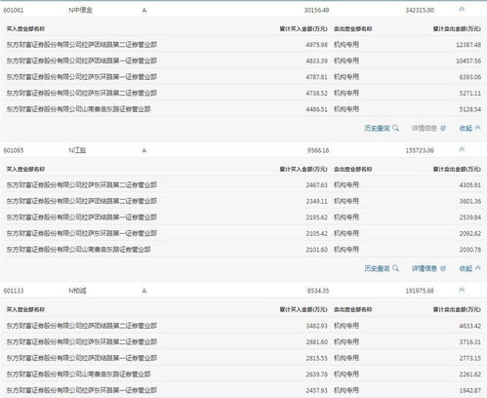Open the buyer branch name beside 2639.76
Image resolution: width=487 pixels, height=398 pixels.
coord(78,374)
